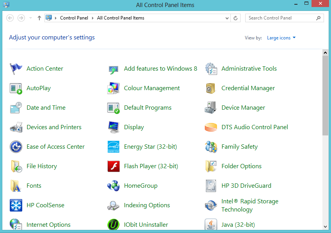Click the AutoPlay icon
This screenshot has width=331, height=233.
pyautogui.click(x=16, y=88)
